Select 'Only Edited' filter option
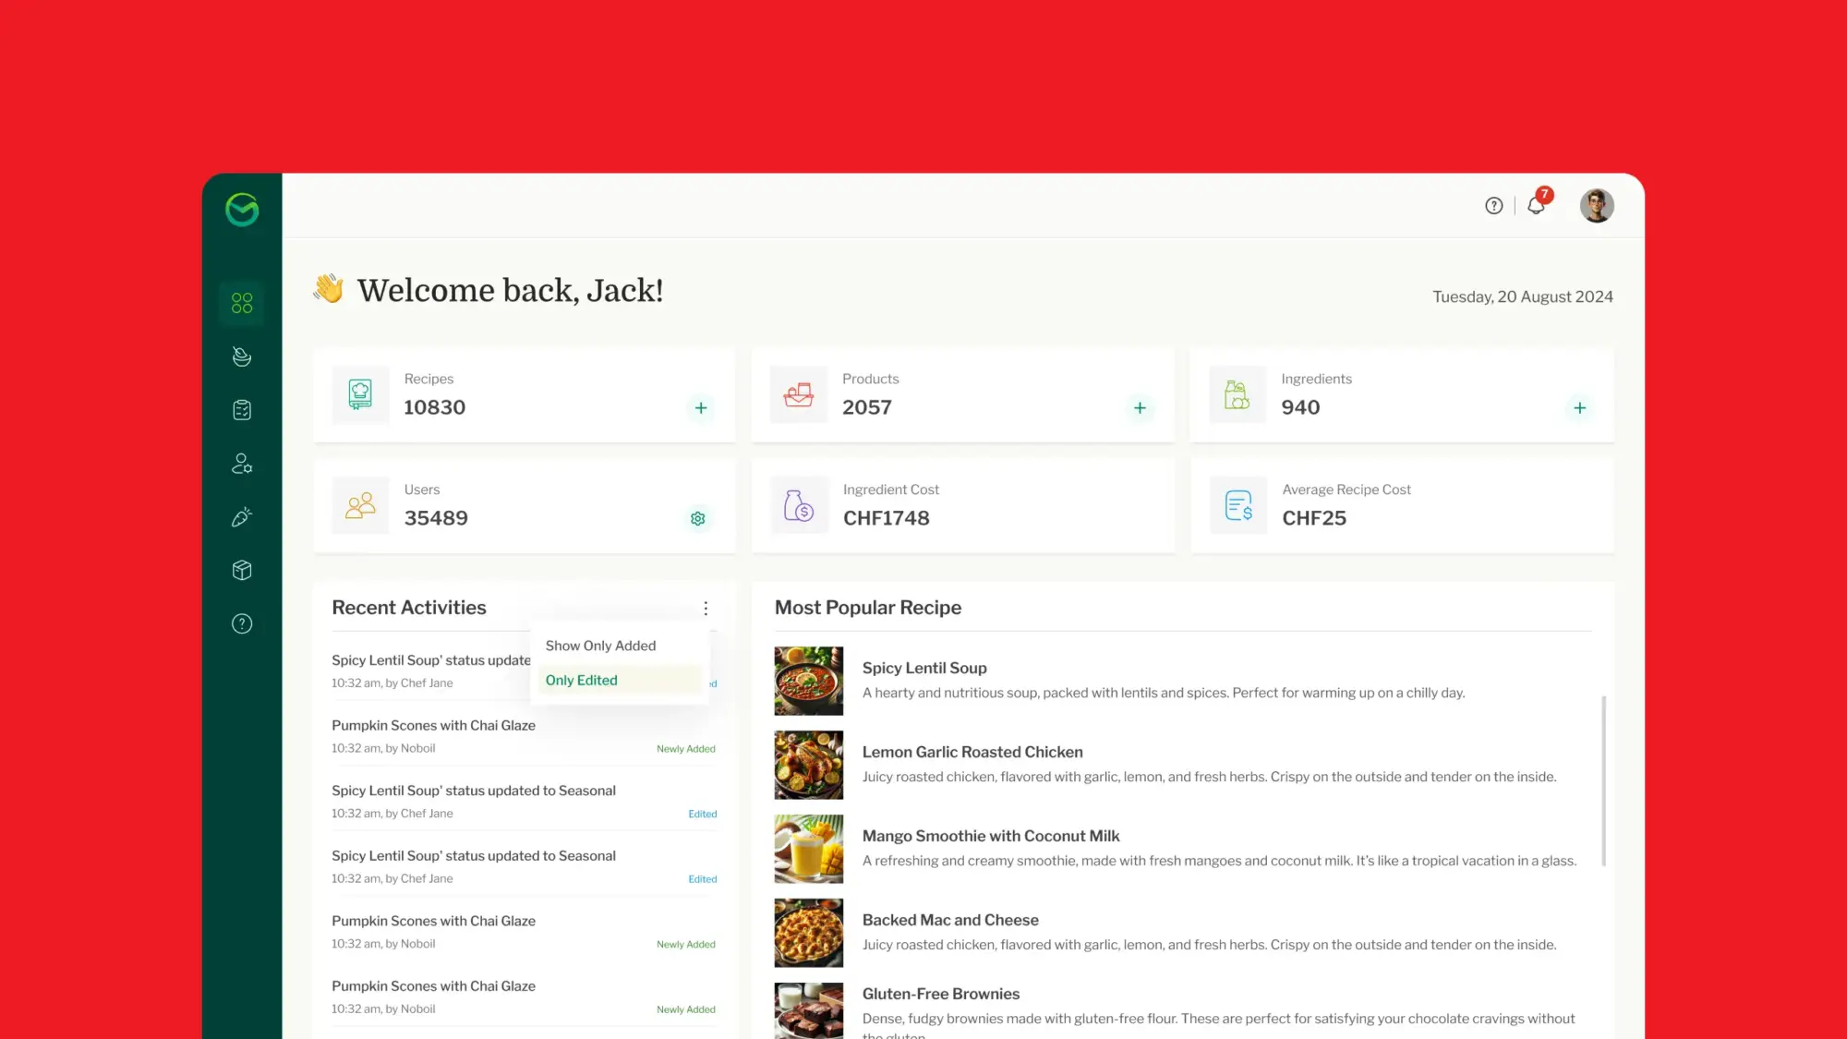 (582, 681)
